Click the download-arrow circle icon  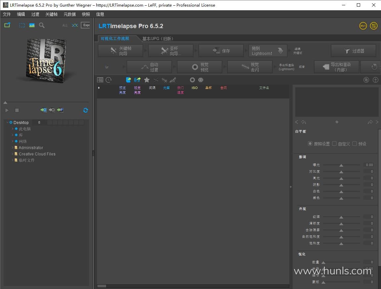point(375,80)
